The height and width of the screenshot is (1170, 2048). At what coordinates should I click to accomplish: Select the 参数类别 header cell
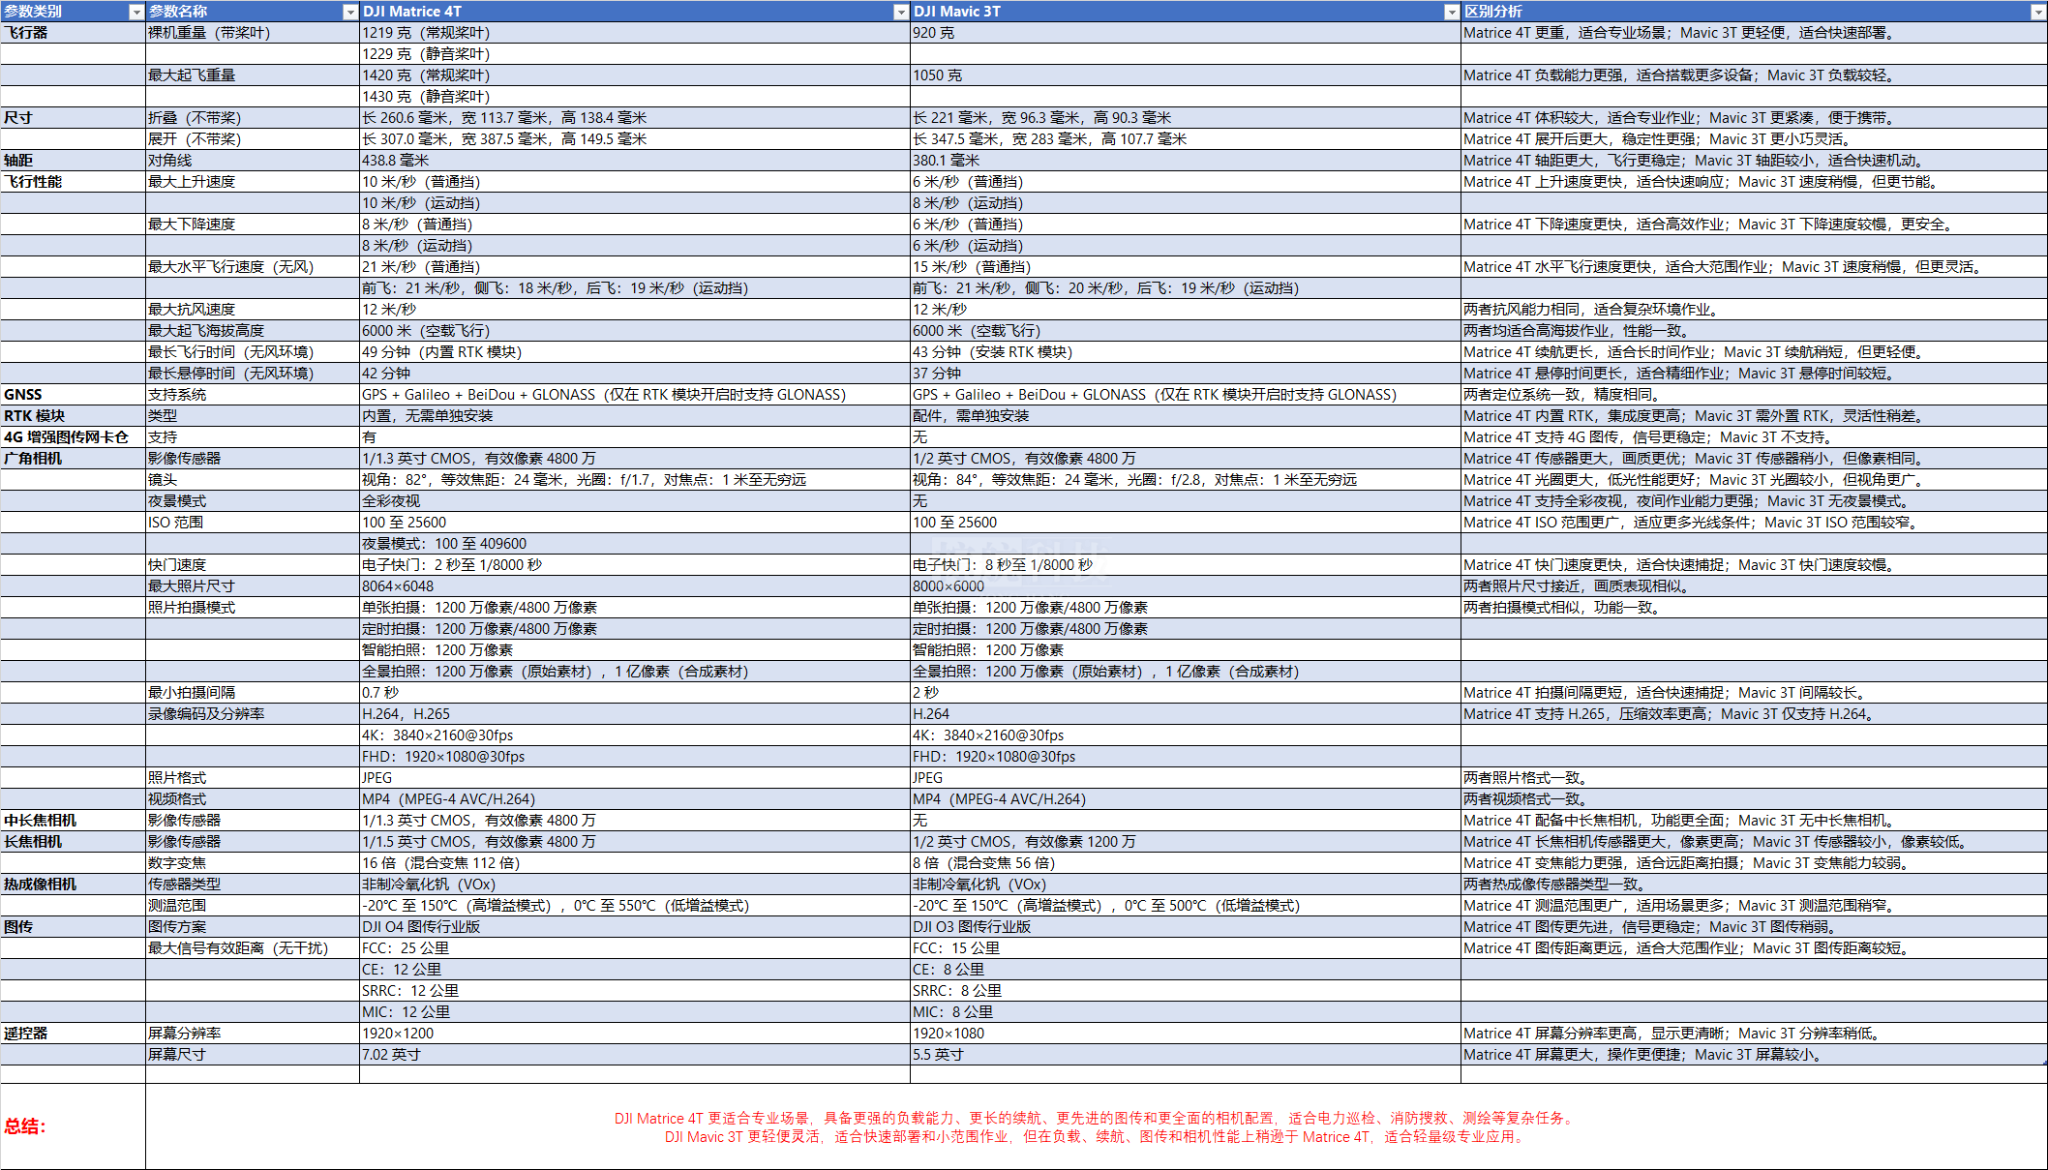point(73,12)
